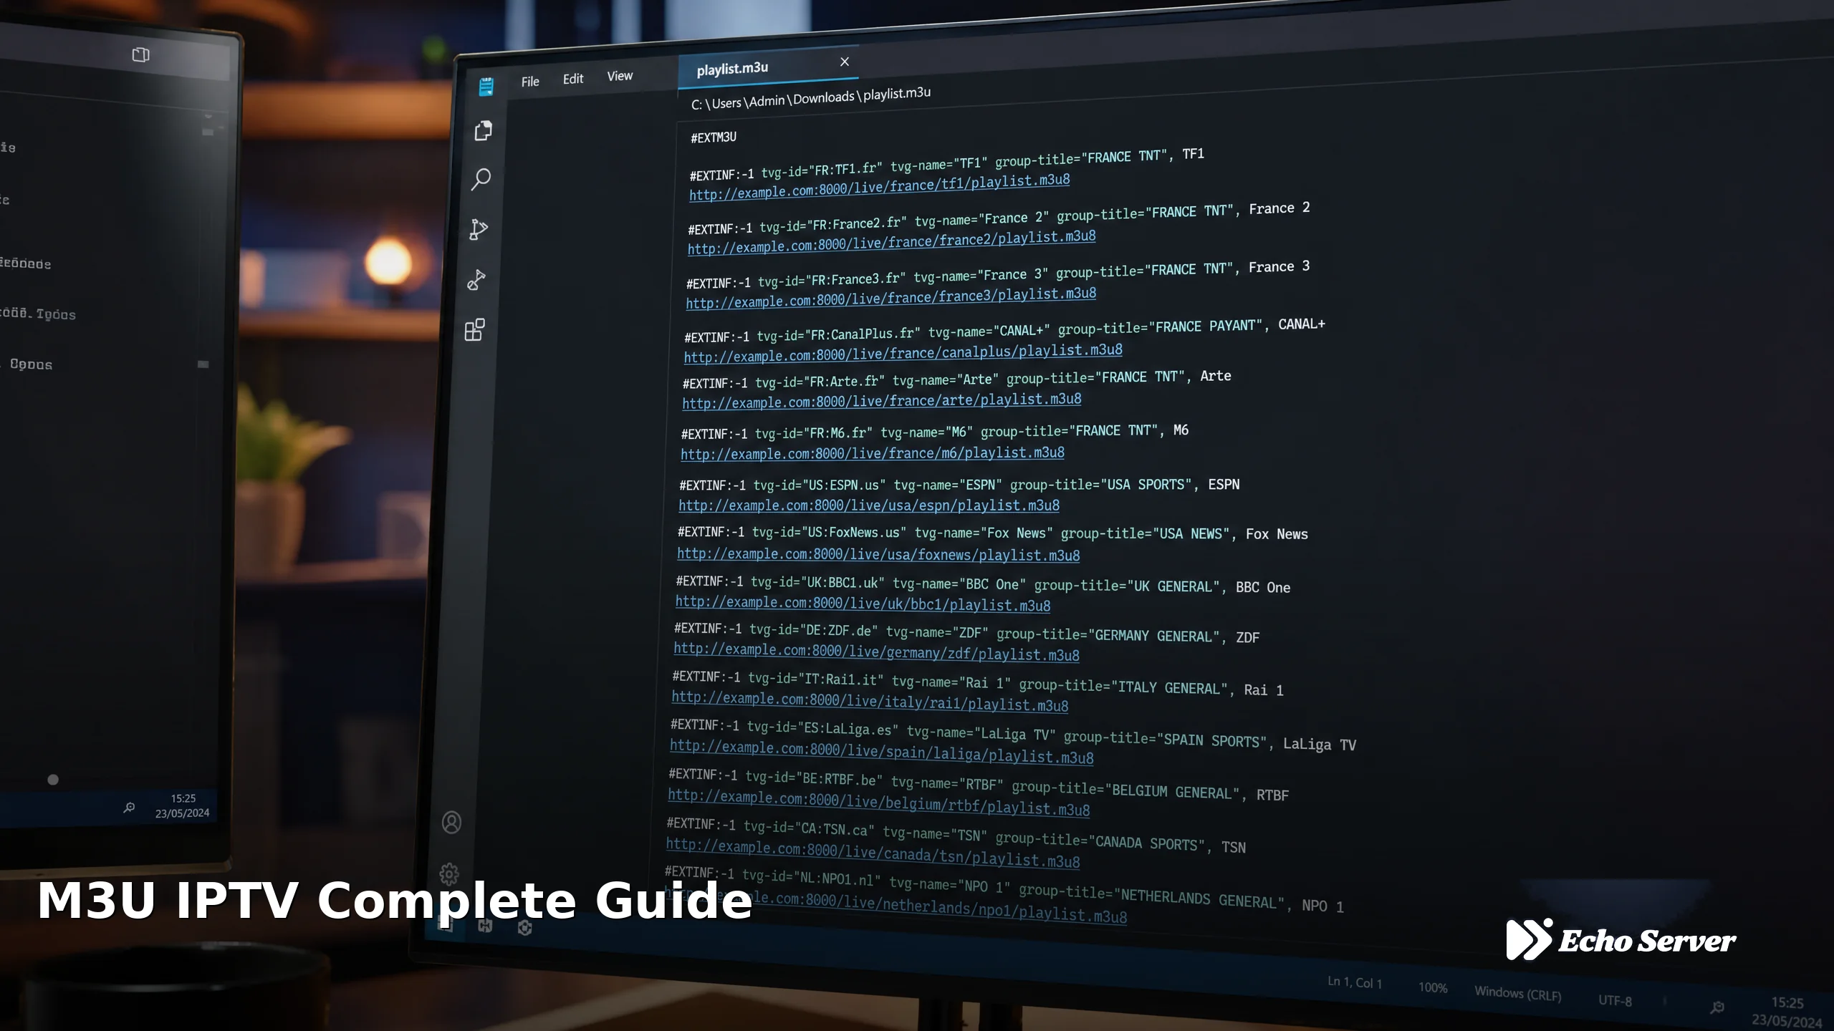Open the Search magnifier in sidebar
The image size is (1834, 1031).
[x=481, y=179]
